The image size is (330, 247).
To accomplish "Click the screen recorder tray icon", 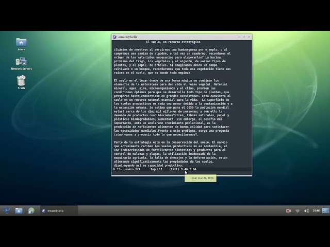I will 289,210.
